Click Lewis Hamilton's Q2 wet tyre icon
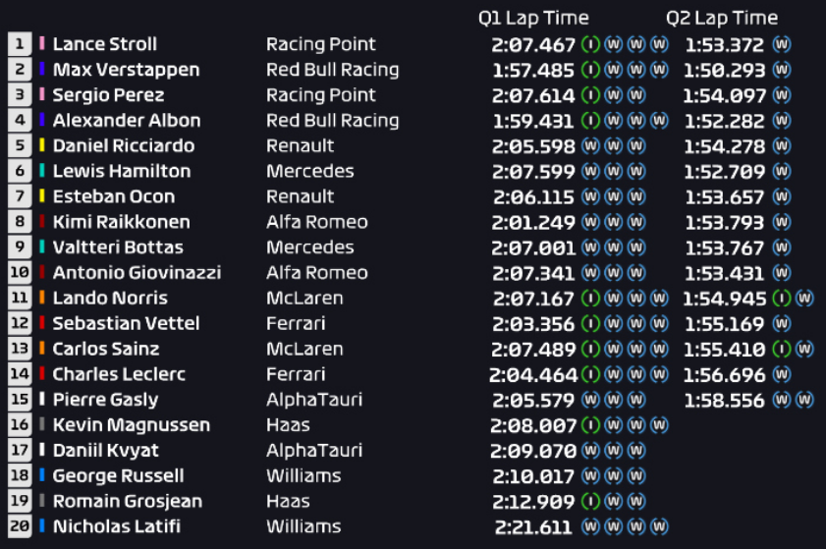This screenshot has width=826, height=549. coord(782,171)
